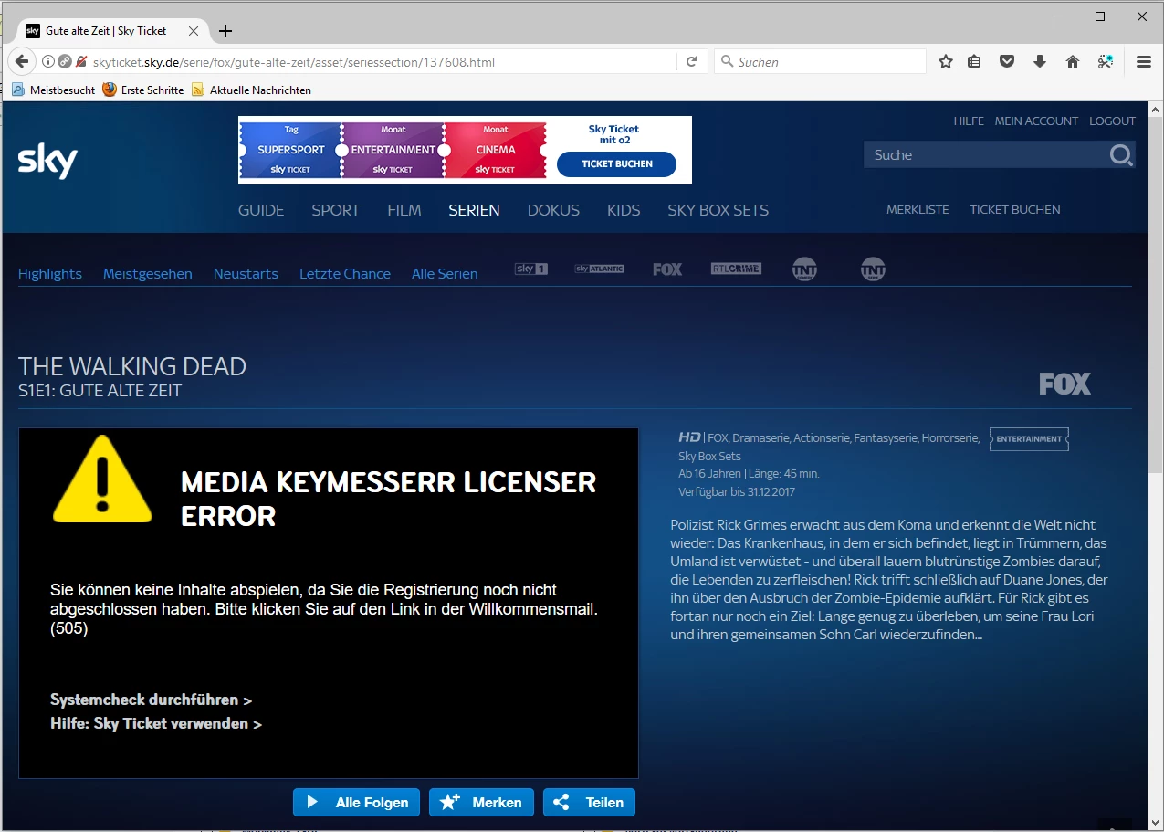Click the Cinema ticket in banner
The height and width of the screenshot is (832, 1164).
point(496,150)
